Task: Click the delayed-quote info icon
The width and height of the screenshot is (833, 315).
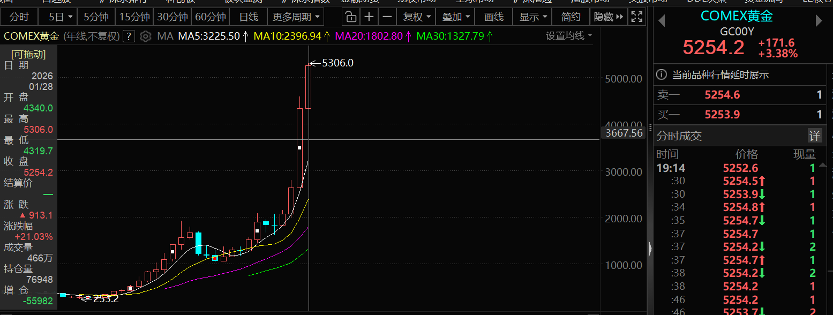Action: click(x=662, y=75)
